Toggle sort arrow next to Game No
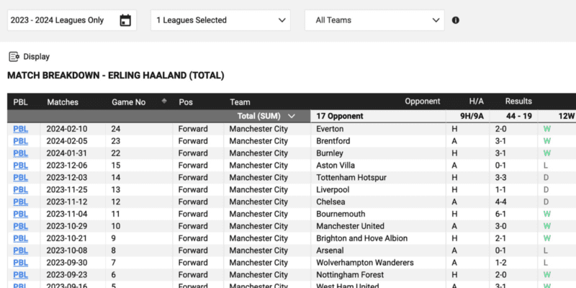This screenshot has width=576, height=288. (x=164, y=101)
